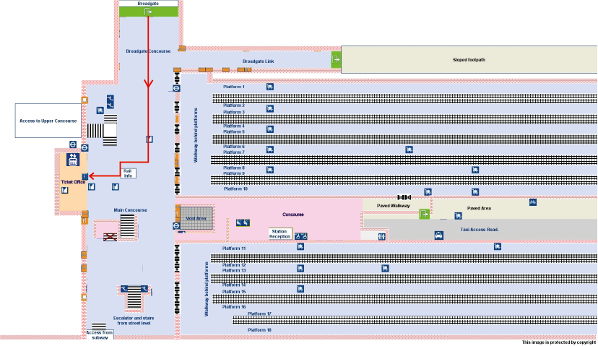Click the Access to Upper Concourse box
Screen dimensions: 598x346
click(x=47, y=120)
